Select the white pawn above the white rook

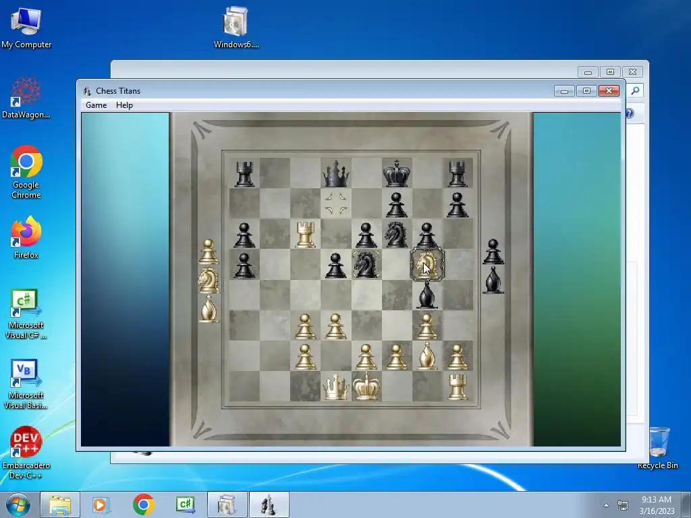(458, 356)
